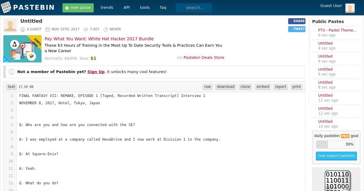Click the 'Q. What do you do?' line

tap(39, 183)
